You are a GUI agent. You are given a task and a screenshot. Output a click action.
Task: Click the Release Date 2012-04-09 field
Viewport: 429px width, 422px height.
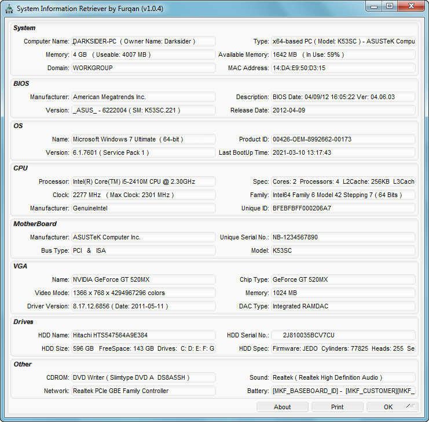click(x=343, y=110)
